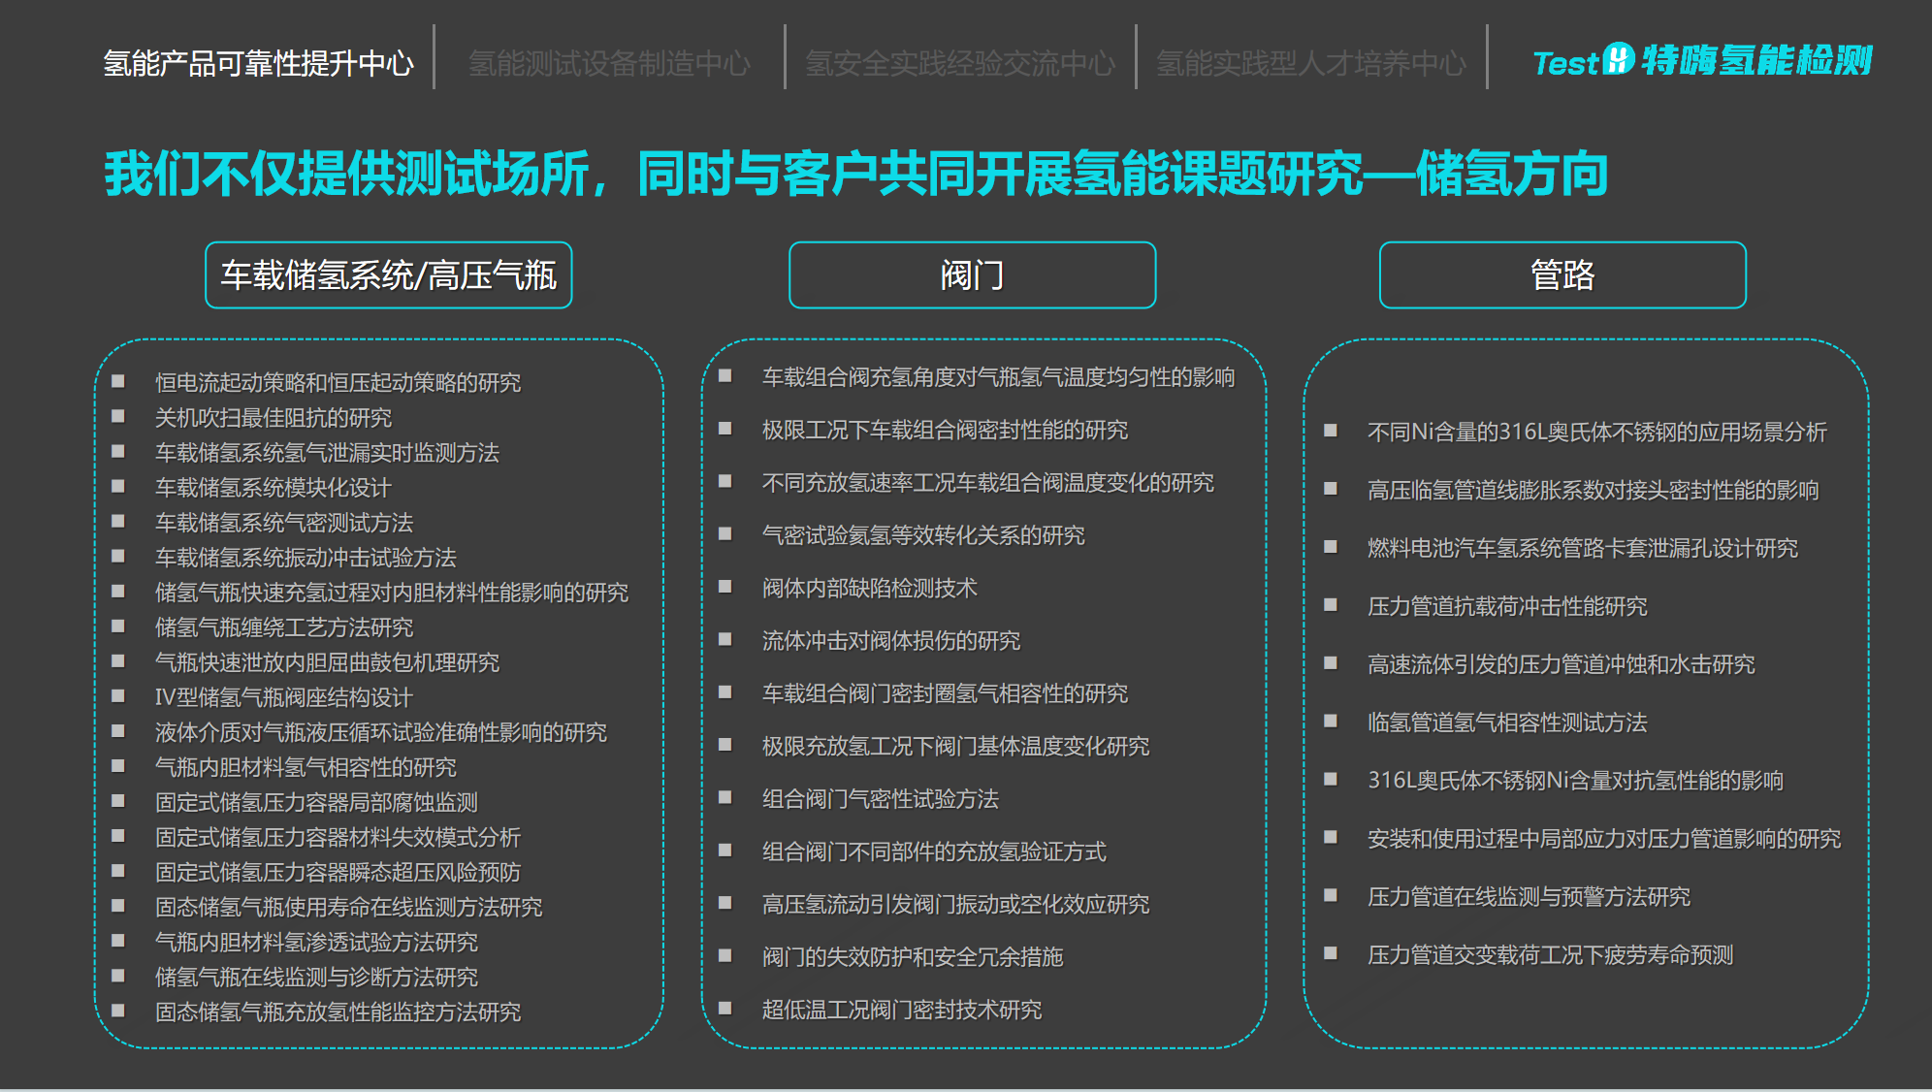This screenshot has height=1092, width=1932.
Task: Select 临氢管道氢气相容性测试方法 item
Action: point(1507,723)
